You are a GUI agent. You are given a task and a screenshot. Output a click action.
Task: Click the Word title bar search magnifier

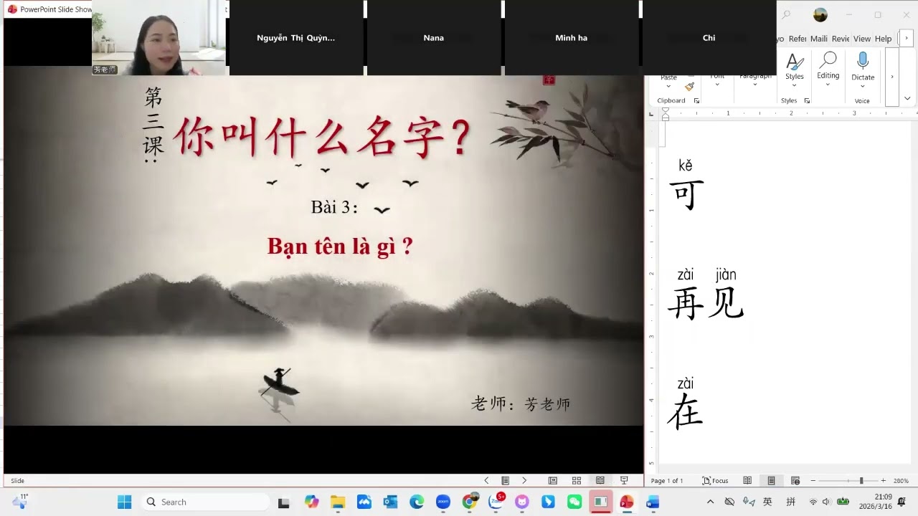786,14
